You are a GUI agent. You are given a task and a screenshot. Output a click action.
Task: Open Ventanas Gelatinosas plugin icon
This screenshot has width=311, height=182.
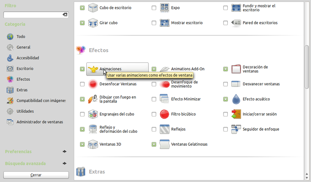pyautogui.click(x=165, y=144)
